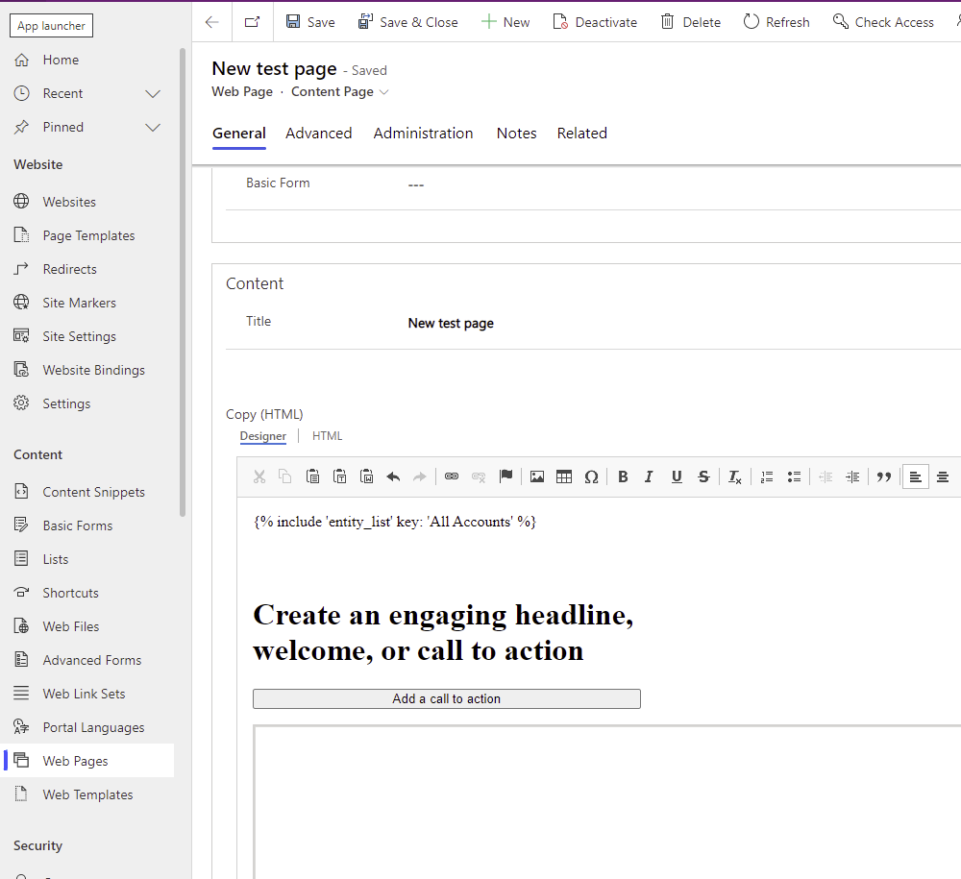The image size is (961, 879).
Task: Insert an image with the Image icon
Action: 537,476
